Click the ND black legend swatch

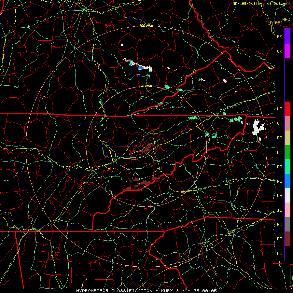pos(287,253)
